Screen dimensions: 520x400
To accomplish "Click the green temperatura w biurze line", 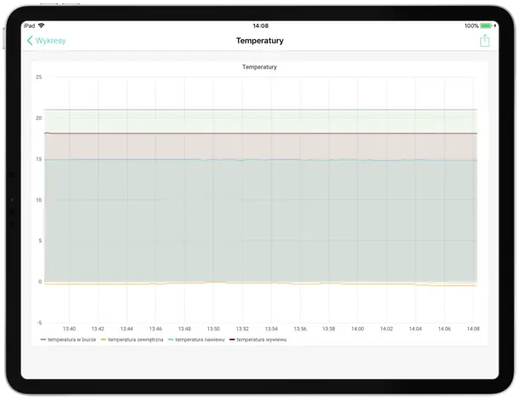I will coord(255,110).
